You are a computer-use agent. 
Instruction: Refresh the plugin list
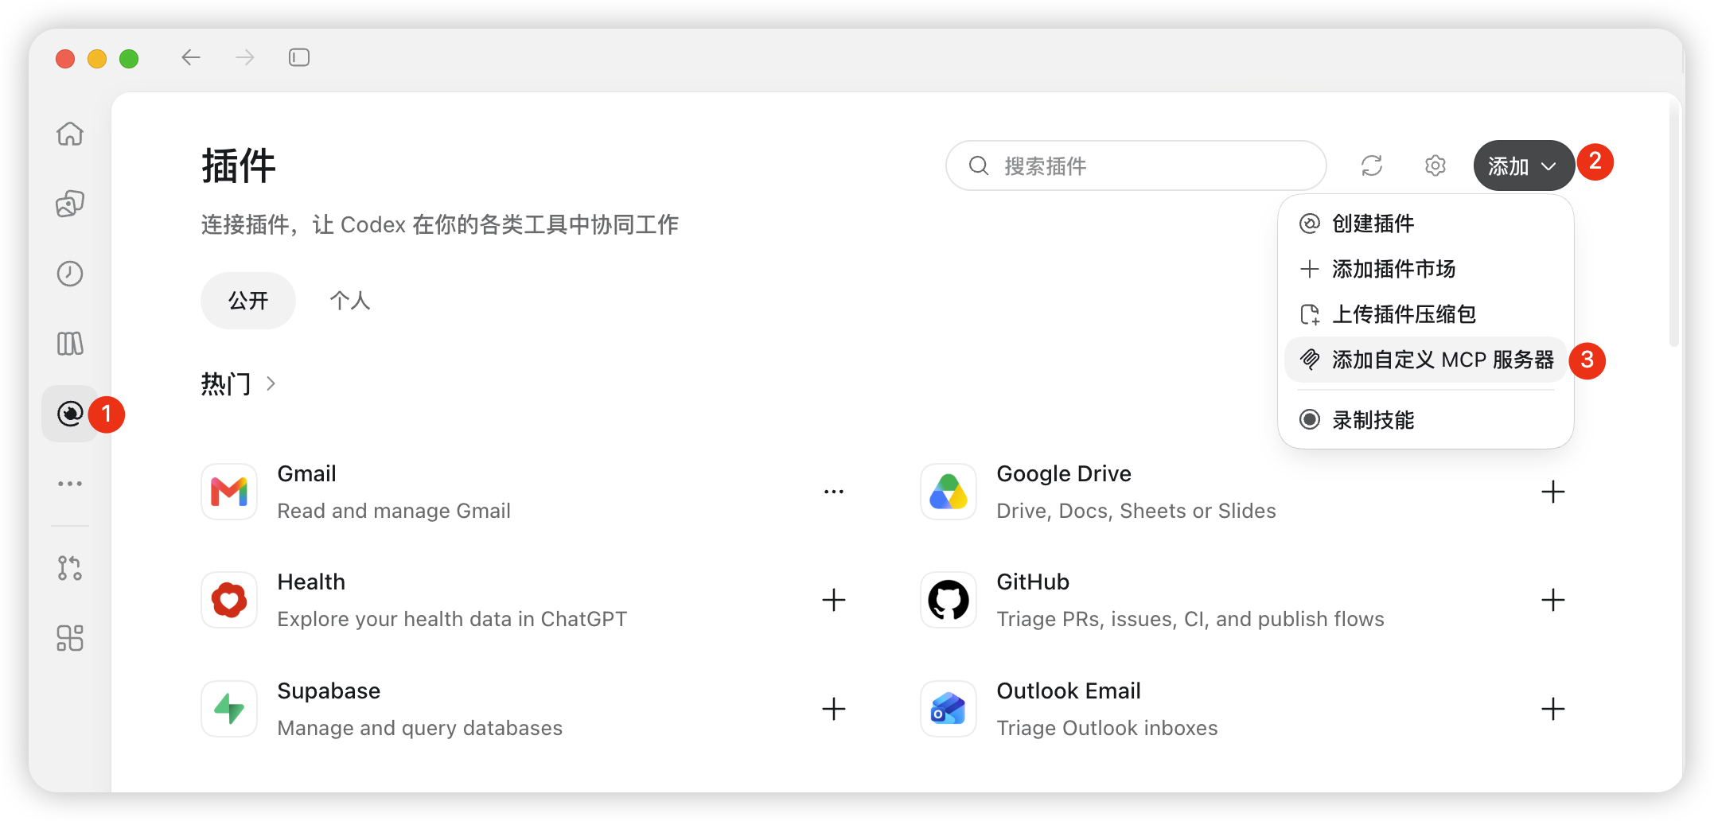(1372, 165)
